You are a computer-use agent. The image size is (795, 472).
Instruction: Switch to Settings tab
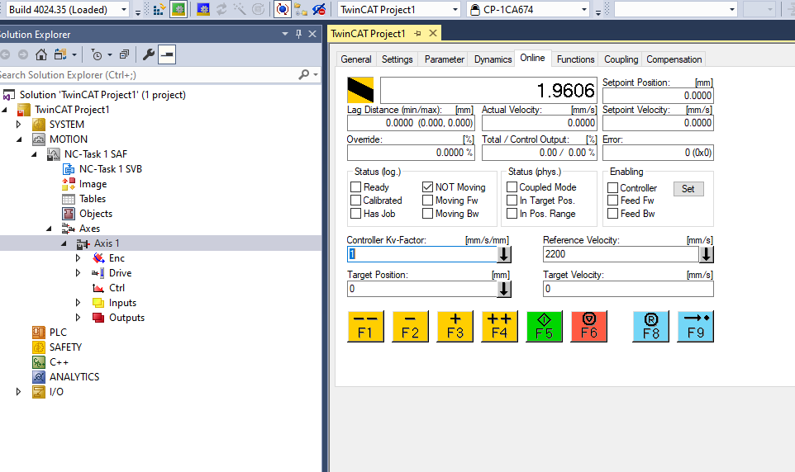click(x=397, y=59)
